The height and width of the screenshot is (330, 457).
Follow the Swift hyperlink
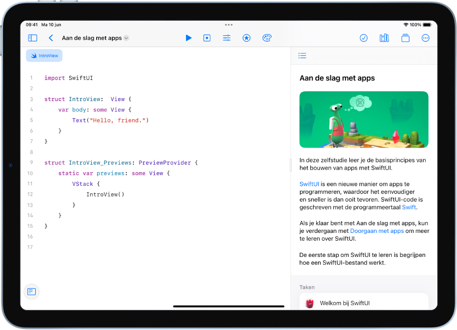[x=409, y=207]
